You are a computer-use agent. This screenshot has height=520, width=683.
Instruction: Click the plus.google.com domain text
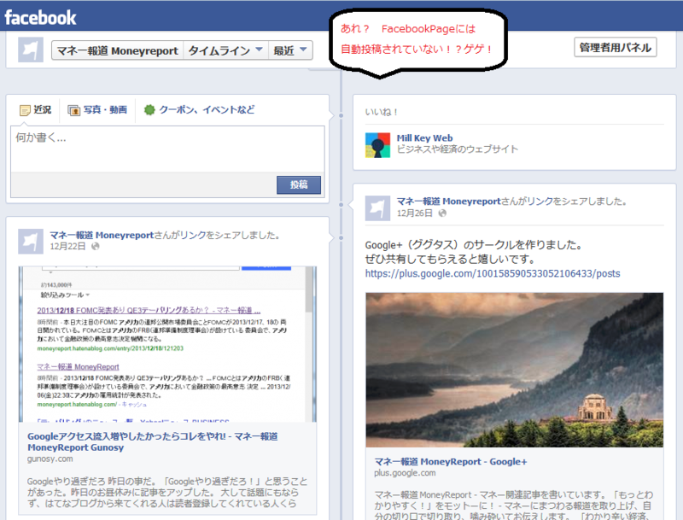pos(405,473)
